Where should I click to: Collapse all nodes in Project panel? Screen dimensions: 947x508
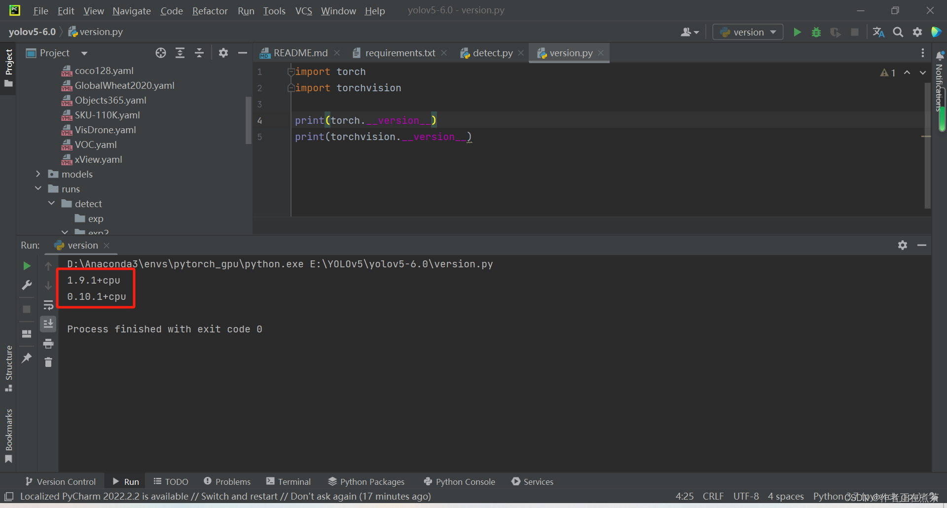click(199, 53)
